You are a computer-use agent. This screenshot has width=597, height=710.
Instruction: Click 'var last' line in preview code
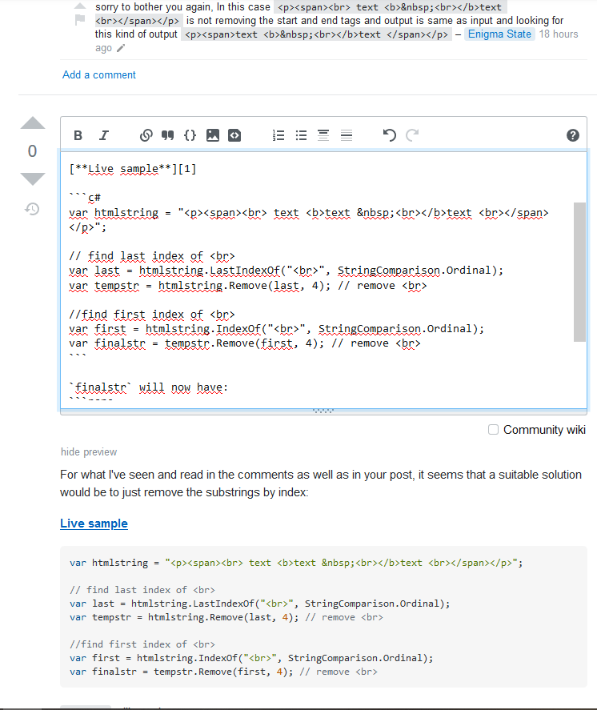[260, 604]
